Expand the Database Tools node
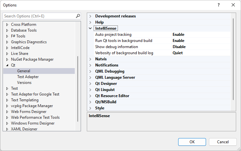The image size is (241, 151). coord(7,30)
